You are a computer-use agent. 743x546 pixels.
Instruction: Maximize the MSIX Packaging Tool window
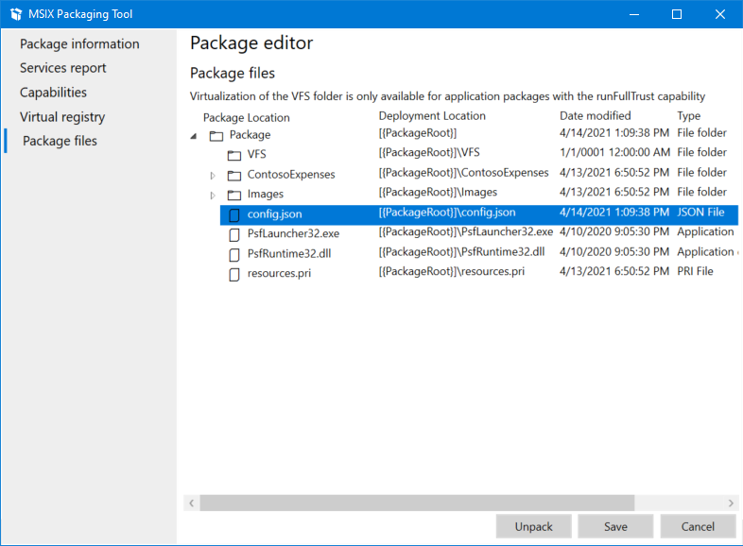(677, 14)
